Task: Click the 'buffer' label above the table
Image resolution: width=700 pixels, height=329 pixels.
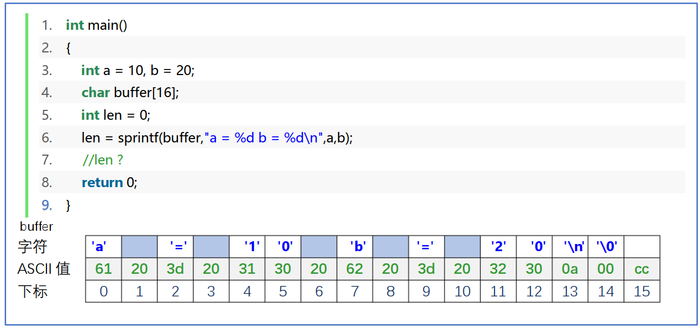Action: coord(36,226)
